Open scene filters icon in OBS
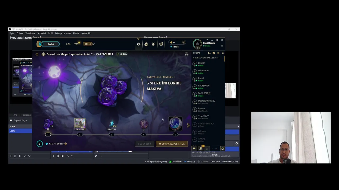This screenshot has width=339, height=190. point(20,156)
